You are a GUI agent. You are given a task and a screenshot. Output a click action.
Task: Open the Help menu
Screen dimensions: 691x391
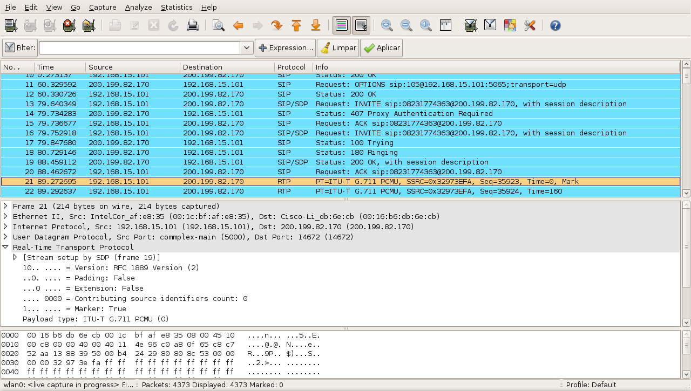tap(209, 7)
